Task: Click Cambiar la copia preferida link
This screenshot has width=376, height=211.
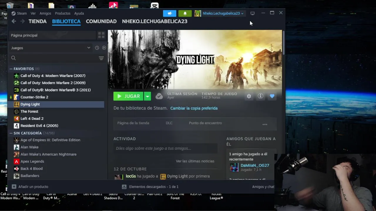Action: [x=194, y=108]
